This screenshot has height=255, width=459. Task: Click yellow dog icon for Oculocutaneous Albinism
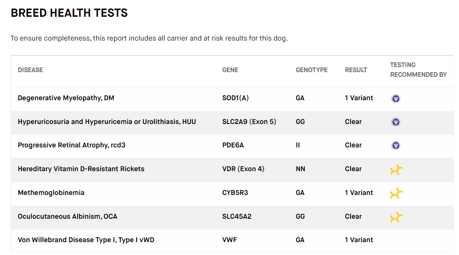[x=396, y=217]
